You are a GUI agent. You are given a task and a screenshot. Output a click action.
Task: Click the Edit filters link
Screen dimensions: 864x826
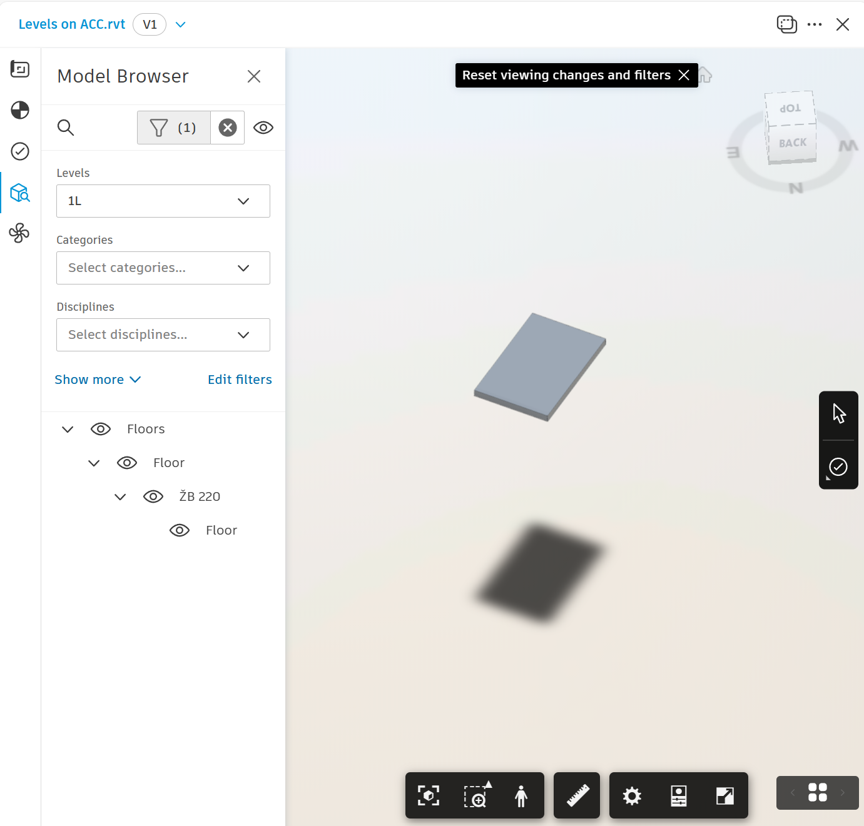click(240, 380)
